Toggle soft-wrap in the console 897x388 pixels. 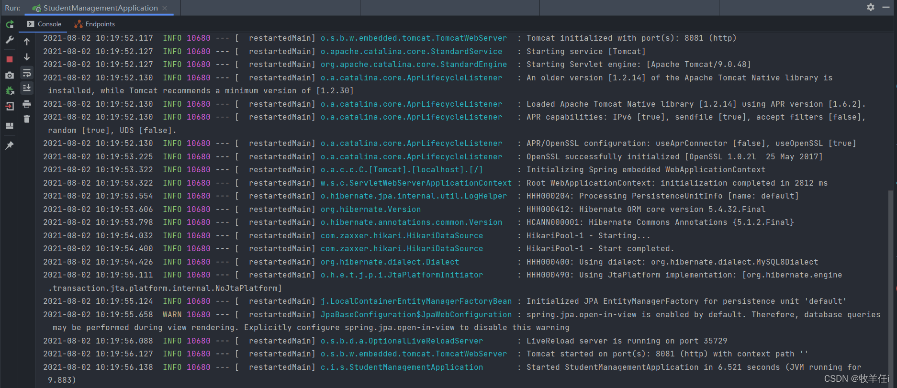coord(27,73)
